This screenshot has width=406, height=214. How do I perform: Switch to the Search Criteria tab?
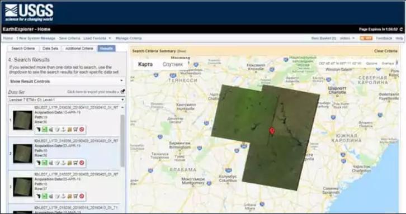(23, 49)
